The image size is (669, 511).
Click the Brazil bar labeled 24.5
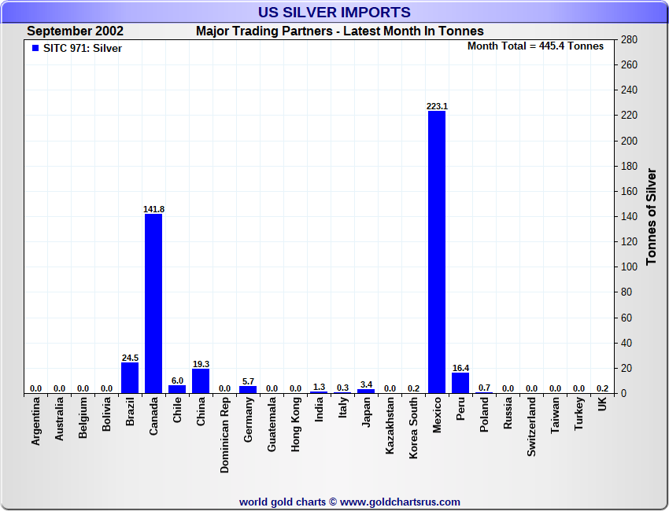pyautogui.click(x=130, y=378)
